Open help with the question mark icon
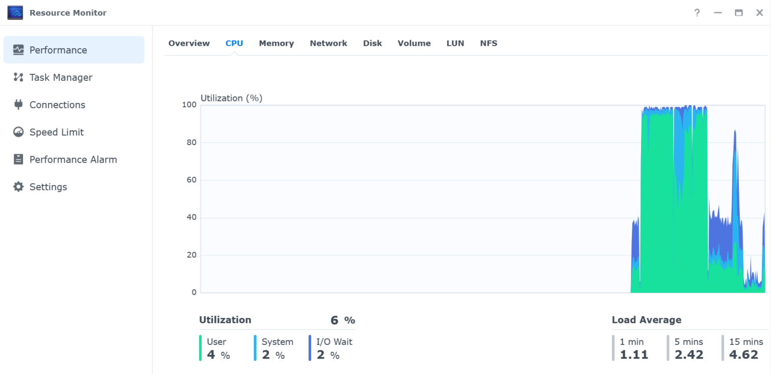The width and height of the screenshot is (771, 374). [697, 13]
